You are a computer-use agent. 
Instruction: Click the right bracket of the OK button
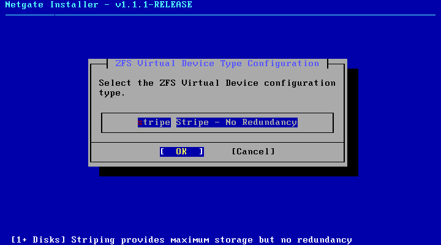pos(201,151)
